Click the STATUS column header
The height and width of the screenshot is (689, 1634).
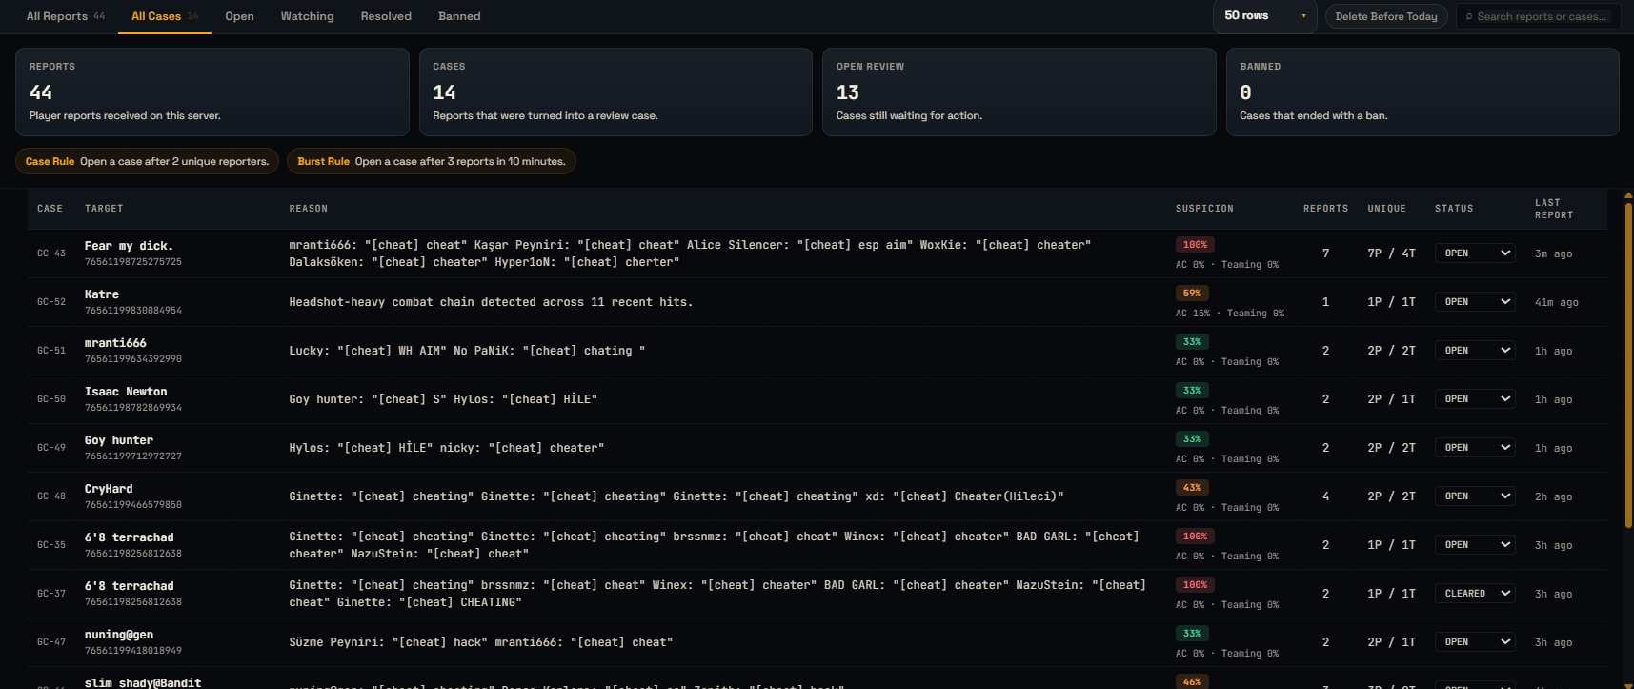[1454, 209]
